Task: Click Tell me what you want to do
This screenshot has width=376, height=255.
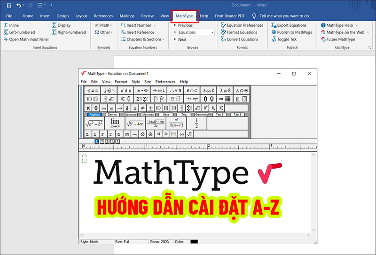Action: click(281, 16)
